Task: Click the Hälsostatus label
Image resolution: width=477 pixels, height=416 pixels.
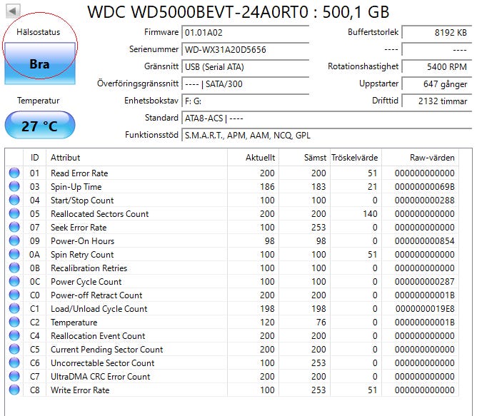Action: pos(39,32)
